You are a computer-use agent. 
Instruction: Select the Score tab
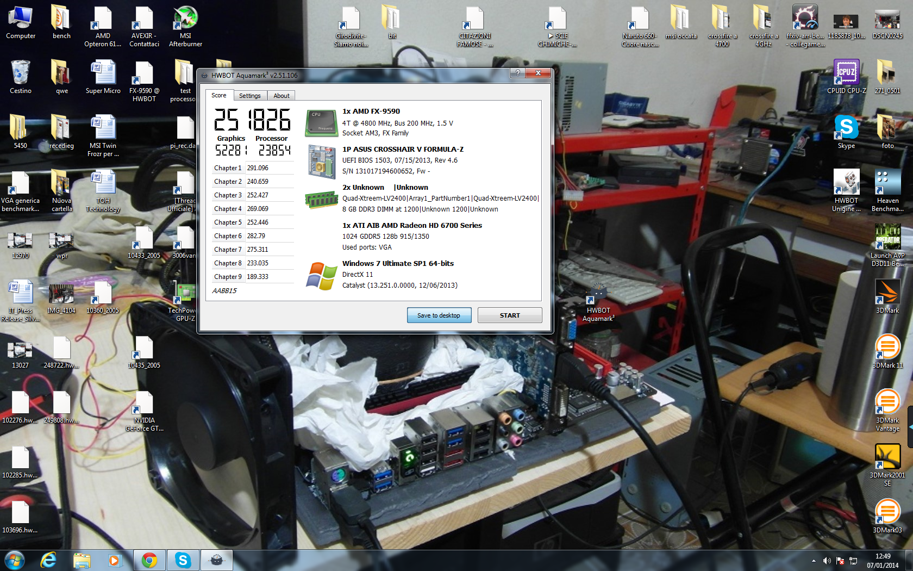coord(219,95)
